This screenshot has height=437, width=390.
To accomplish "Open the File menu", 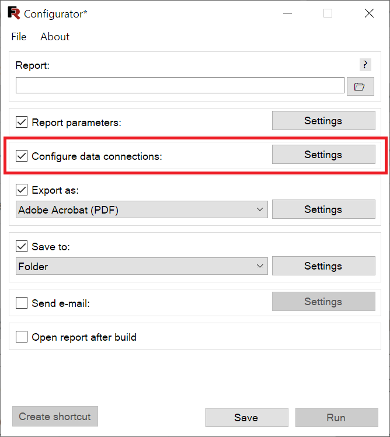I will (x=19, y=37).
